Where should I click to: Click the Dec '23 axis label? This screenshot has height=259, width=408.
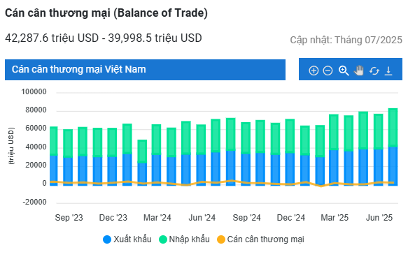point(113,218)
